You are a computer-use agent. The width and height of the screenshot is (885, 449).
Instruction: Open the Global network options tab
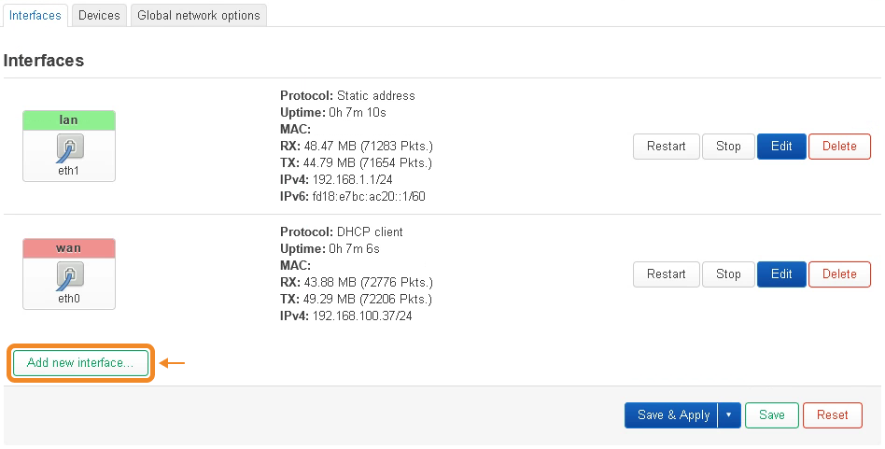coord(199,16)
